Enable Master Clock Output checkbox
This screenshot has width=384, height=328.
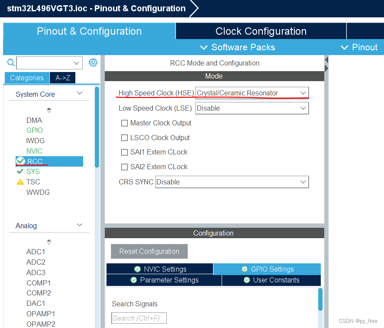click(x=124, y=123)
